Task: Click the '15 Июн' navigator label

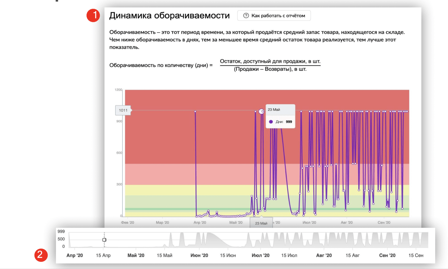Action: point(228,255)
